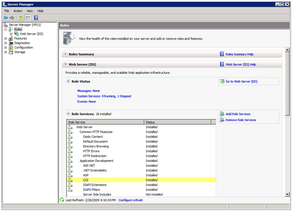Collapse the Role Status section
Screen dimensions: 292x211
(68, 81)
